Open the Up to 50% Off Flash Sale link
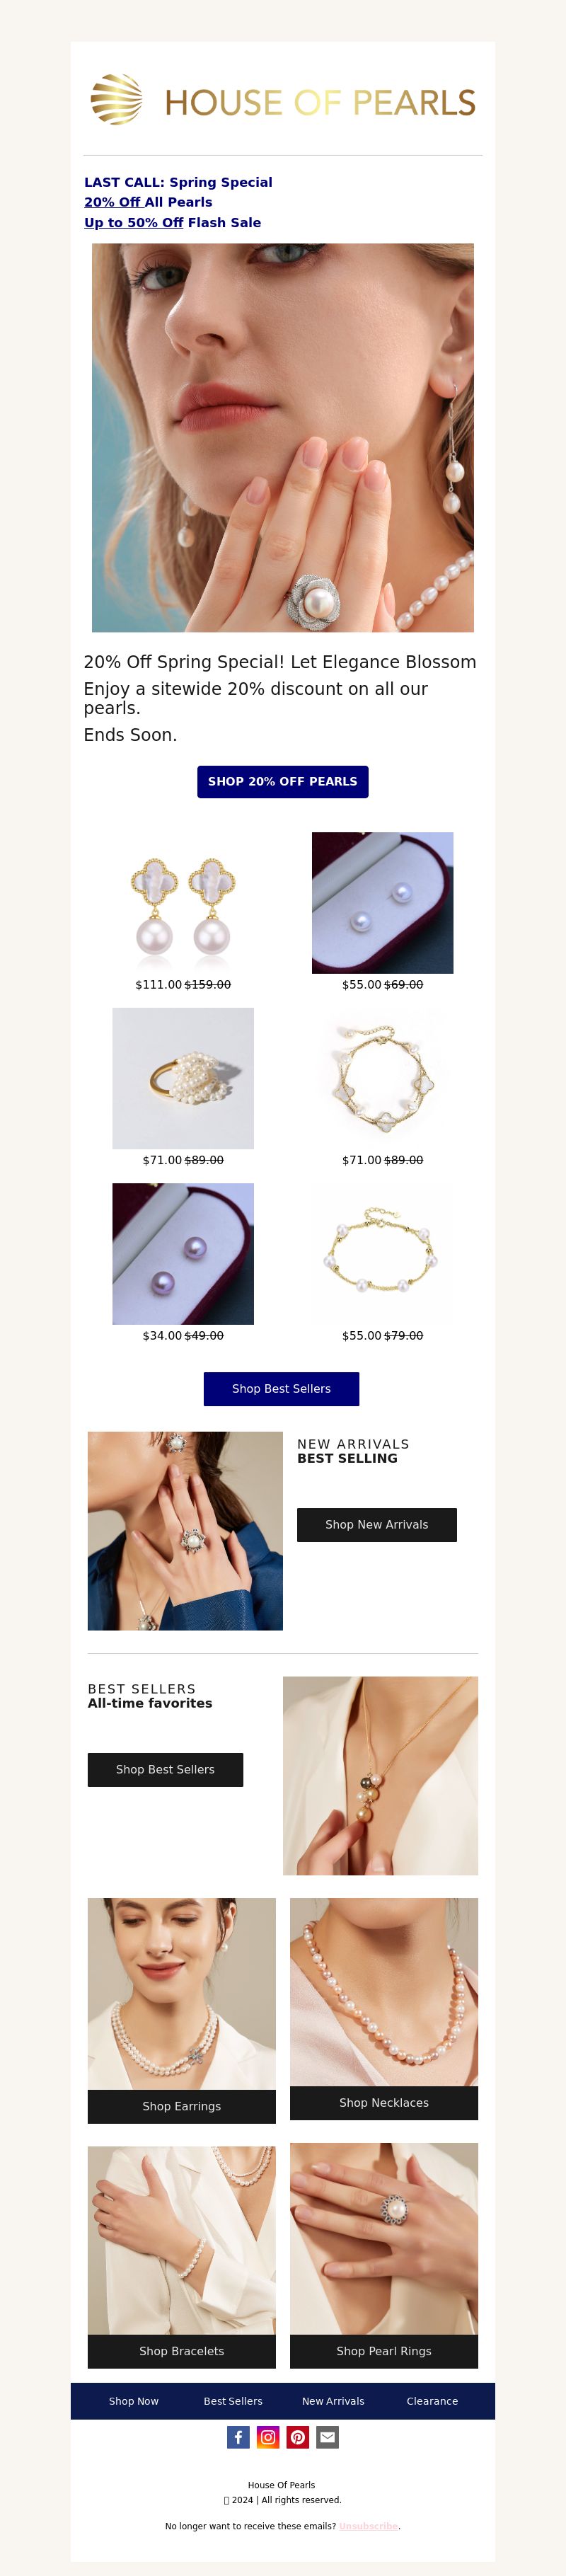This screenshot has height=2576, width=566. pos(172,223)
